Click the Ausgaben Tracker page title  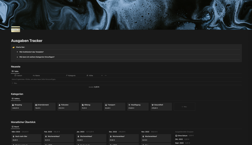(x=27, y=41)
